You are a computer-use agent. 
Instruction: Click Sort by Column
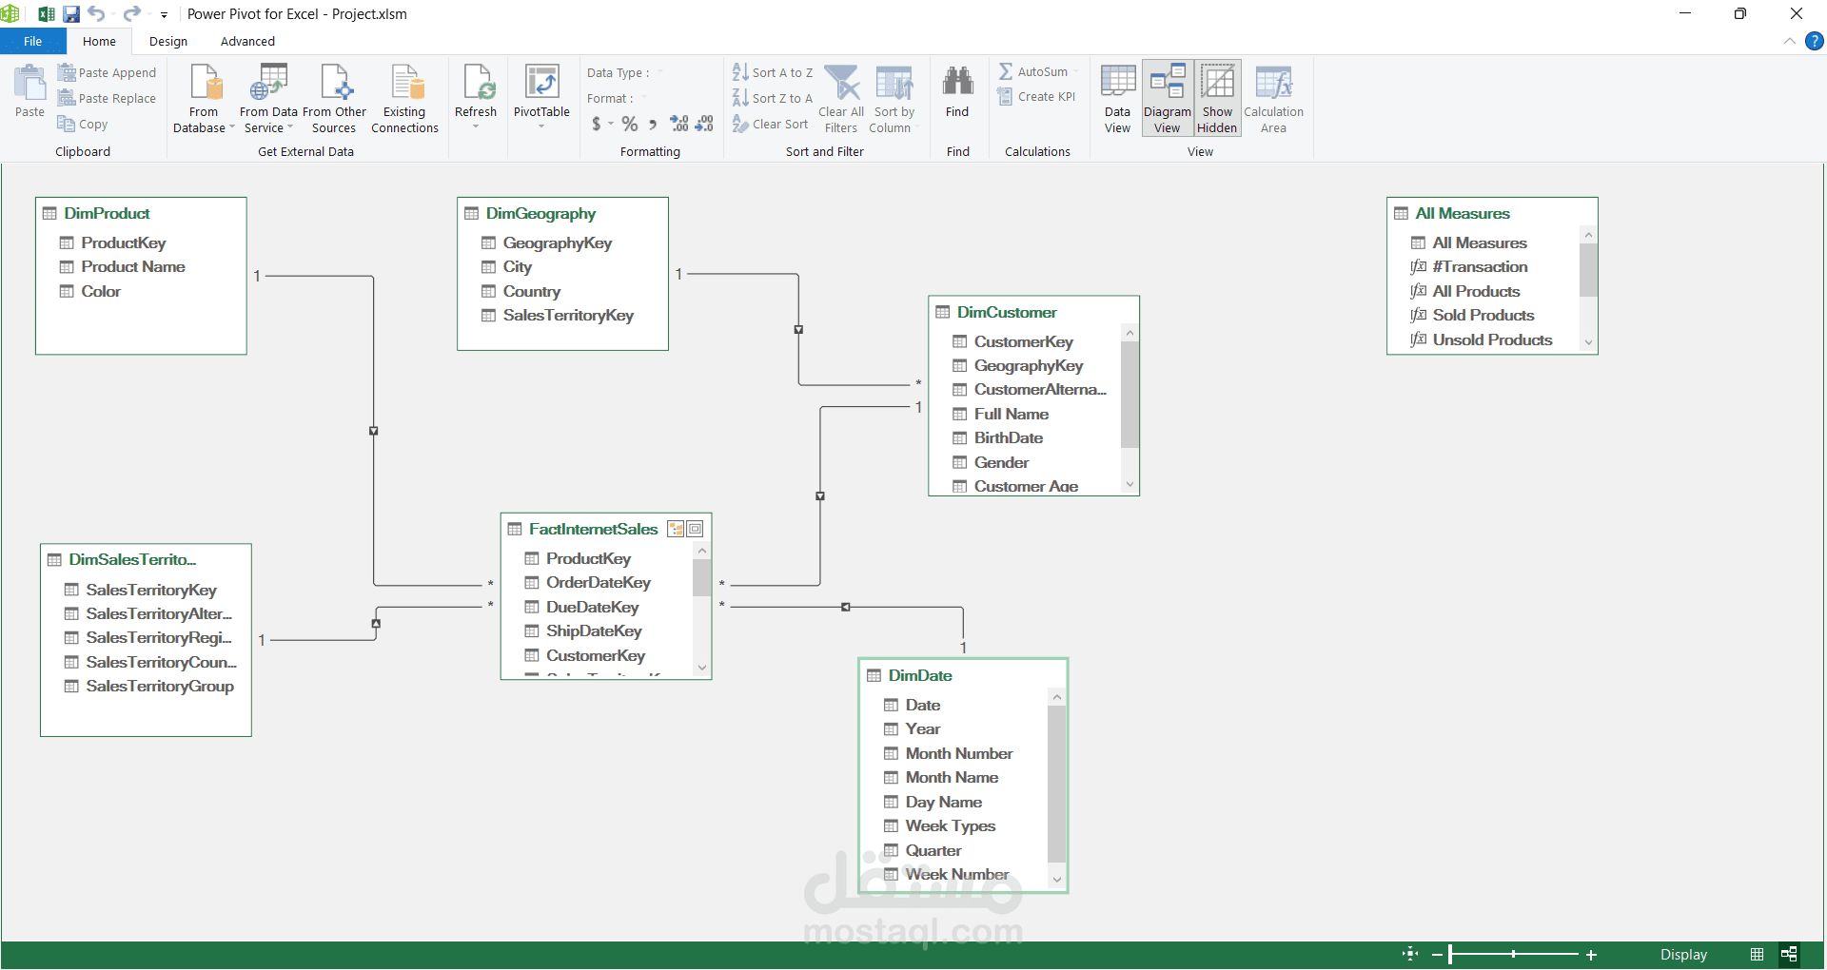pyautogui.click(x=894, y=98)
